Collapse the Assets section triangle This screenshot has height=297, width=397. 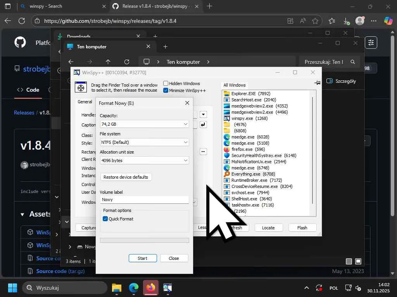(x=22, y=214)
